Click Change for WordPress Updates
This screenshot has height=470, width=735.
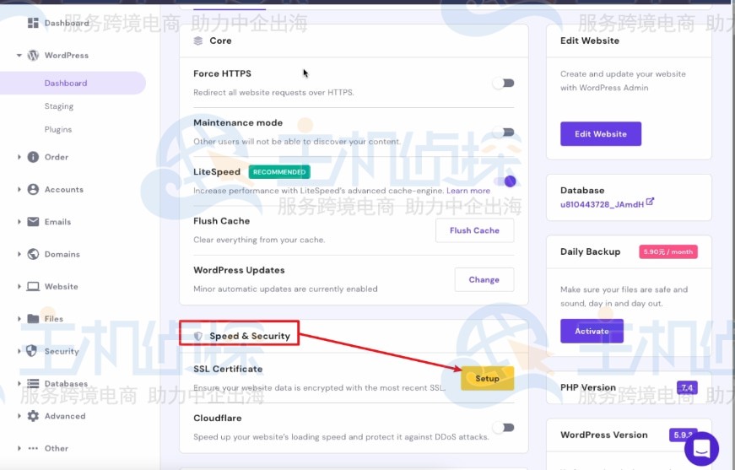484,280
